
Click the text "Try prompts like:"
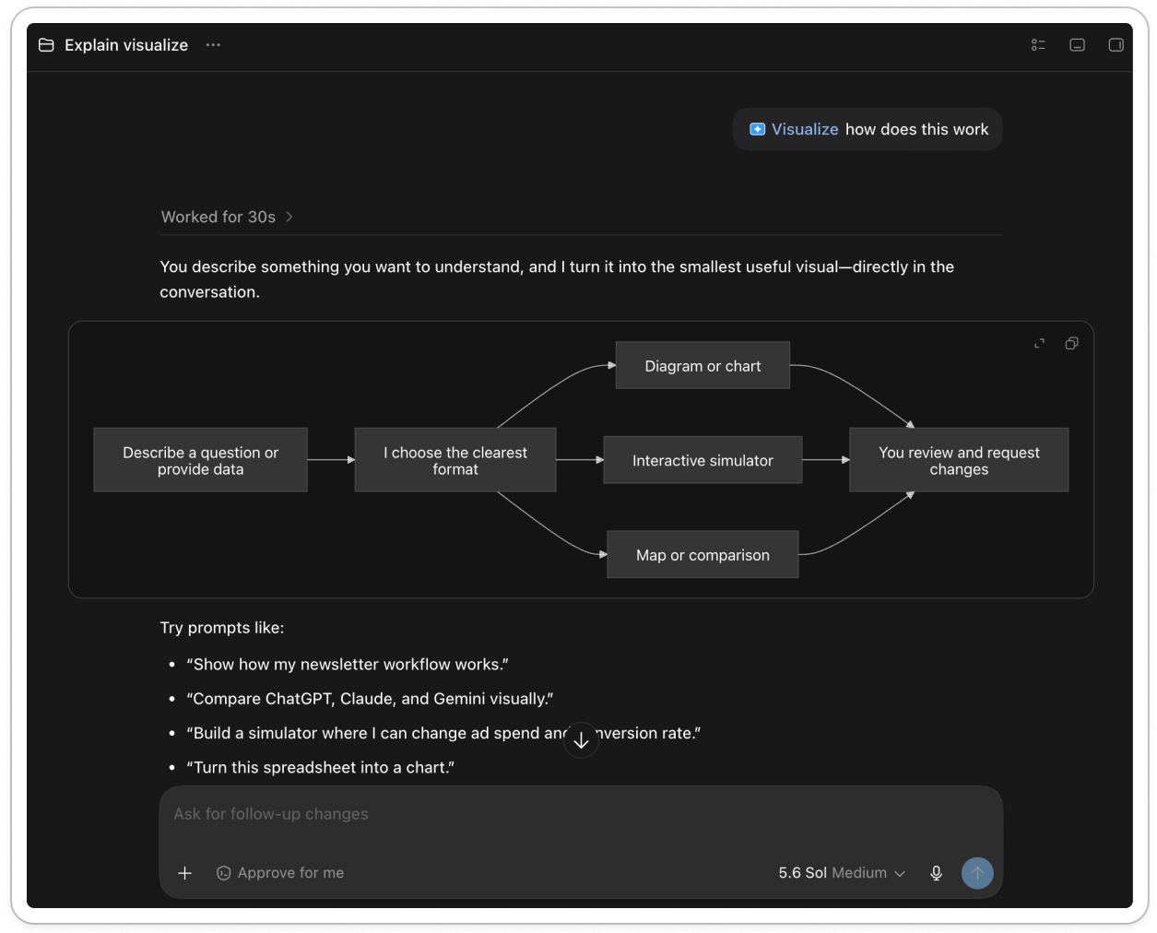[x=222, y=628]
